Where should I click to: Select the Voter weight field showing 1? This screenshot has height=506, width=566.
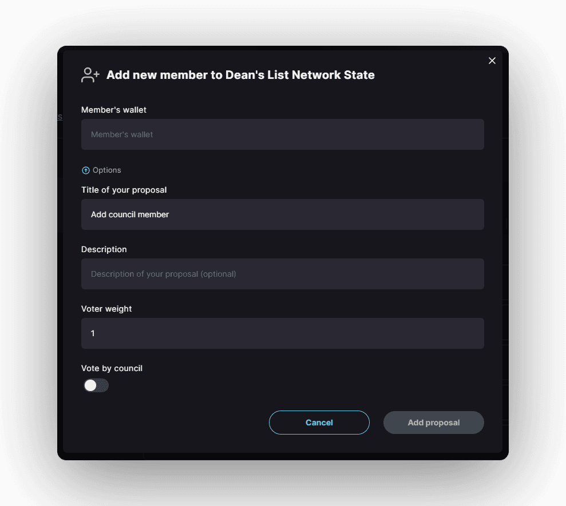283,333
